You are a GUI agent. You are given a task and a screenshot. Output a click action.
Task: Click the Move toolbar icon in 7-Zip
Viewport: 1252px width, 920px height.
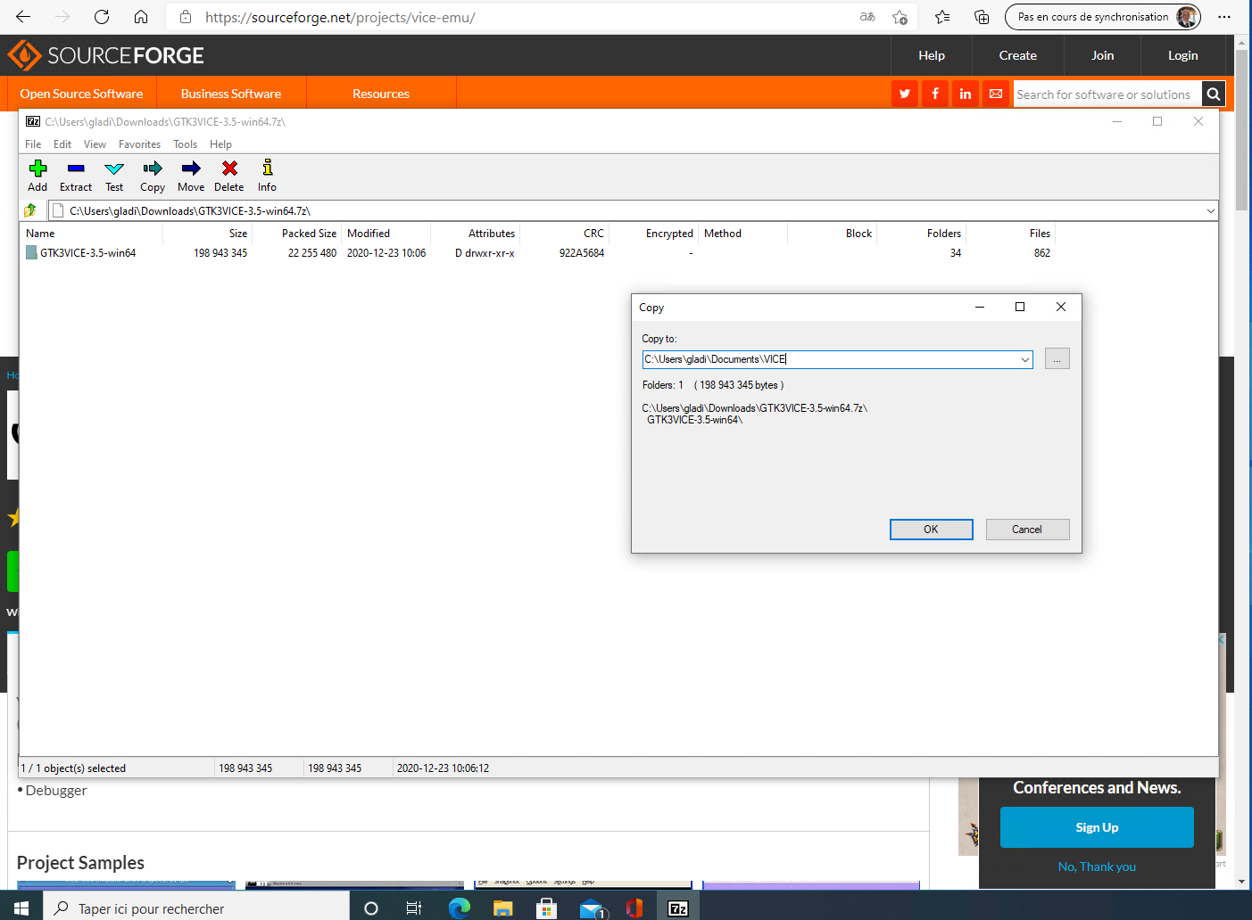191,176
